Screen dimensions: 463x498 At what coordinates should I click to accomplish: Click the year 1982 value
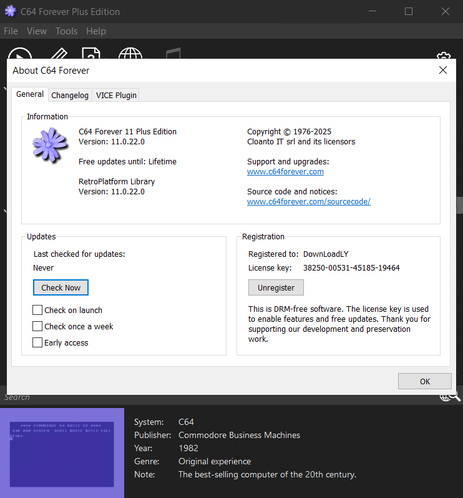click(x=188, y=448)
